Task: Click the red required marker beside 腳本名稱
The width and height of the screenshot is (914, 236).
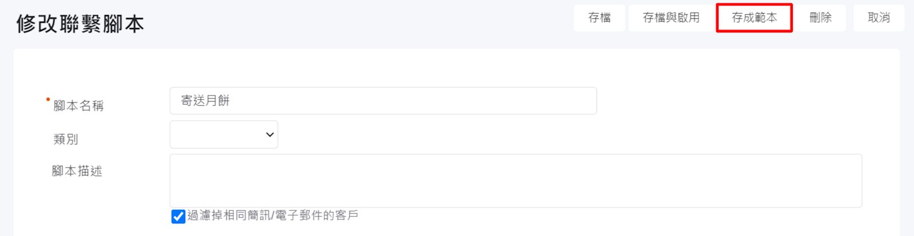Action: 48,99
